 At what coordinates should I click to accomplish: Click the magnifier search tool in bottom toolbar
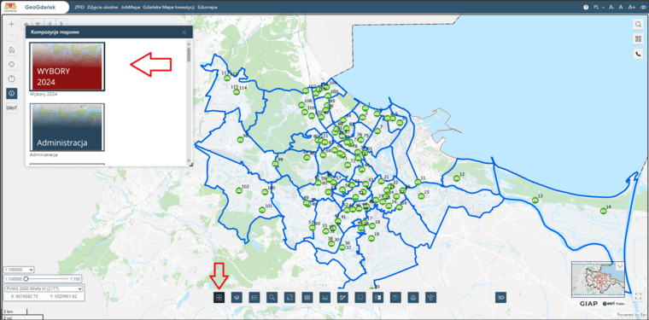(272, 297)
